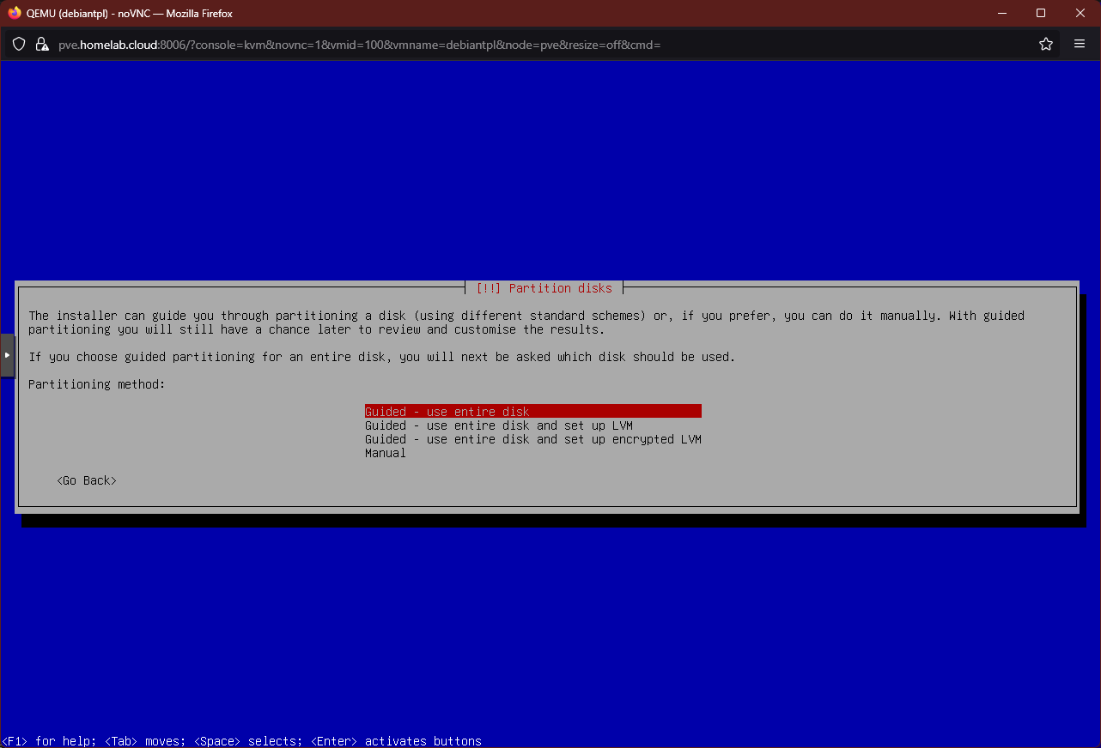Screen dimensions: 1101x748
Task: Choose "Guided - use entire disk and set up LVM"
Action: [498, 425]
